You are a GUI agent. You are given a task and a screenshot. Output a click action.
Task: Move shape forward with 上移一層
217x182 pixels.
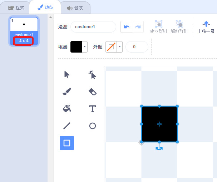(206, 27)
